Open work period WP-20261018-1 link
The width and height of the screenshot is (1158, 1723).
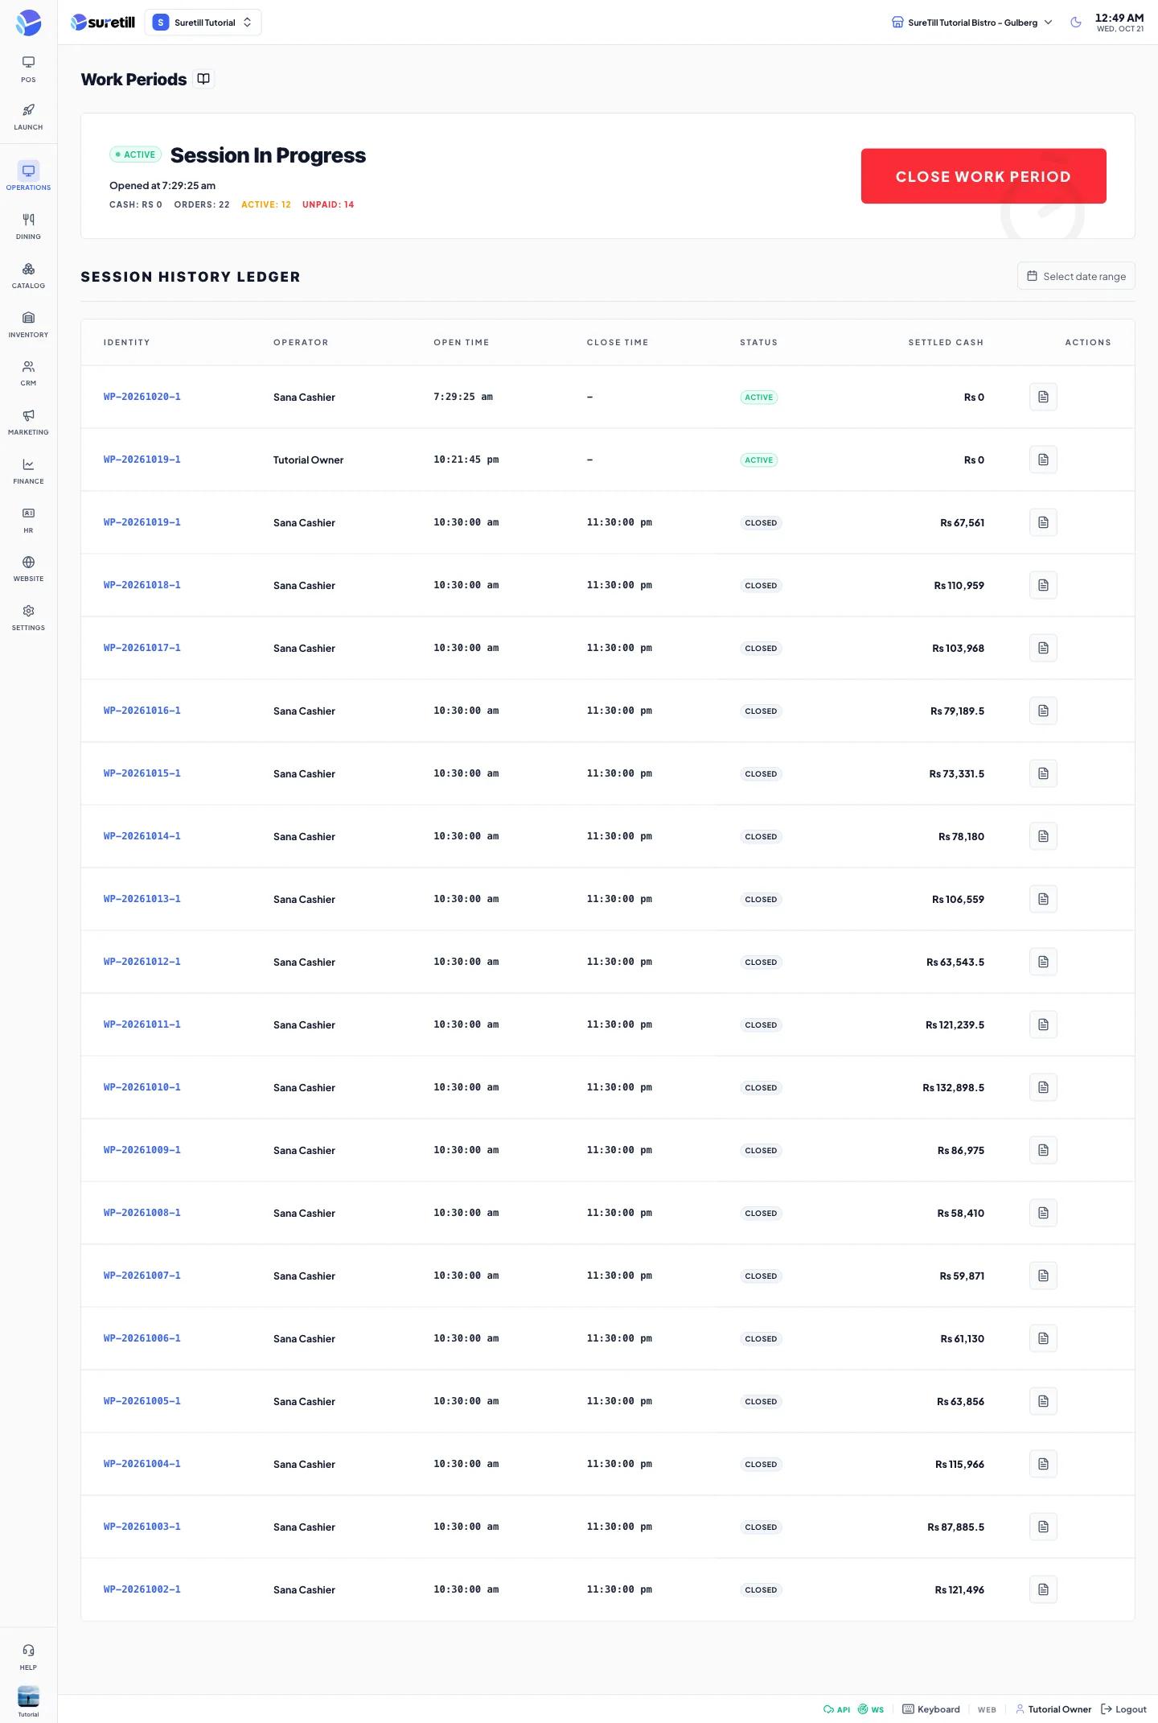click(x=142, y=585)
